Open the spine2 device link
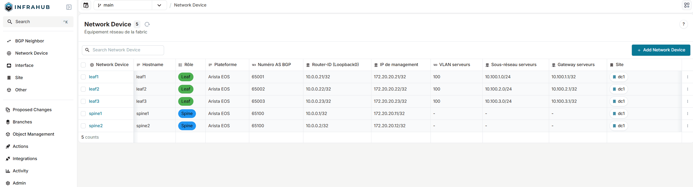This screenshot has height=187, width=693. (x=96, y=126)
